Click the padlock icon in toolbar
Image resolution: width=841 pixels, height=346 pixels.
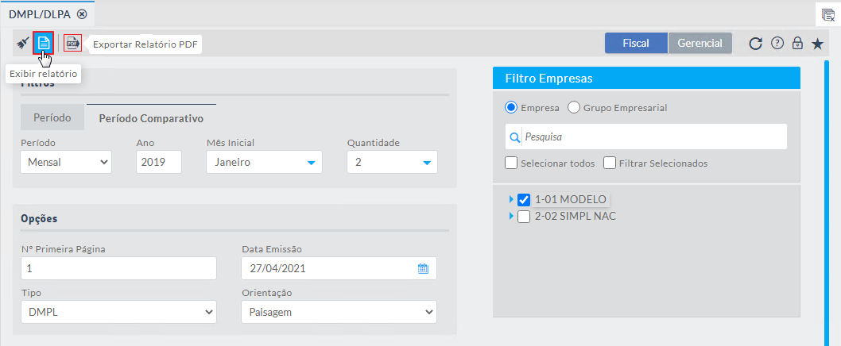[797, 44]
